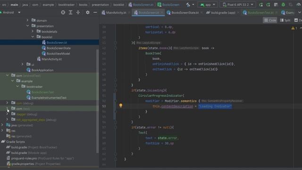The height and width of the screenshot is (170, 302).
Task: Click the highlighted "loading indicator" string
Action: click(x=215, y=106)
